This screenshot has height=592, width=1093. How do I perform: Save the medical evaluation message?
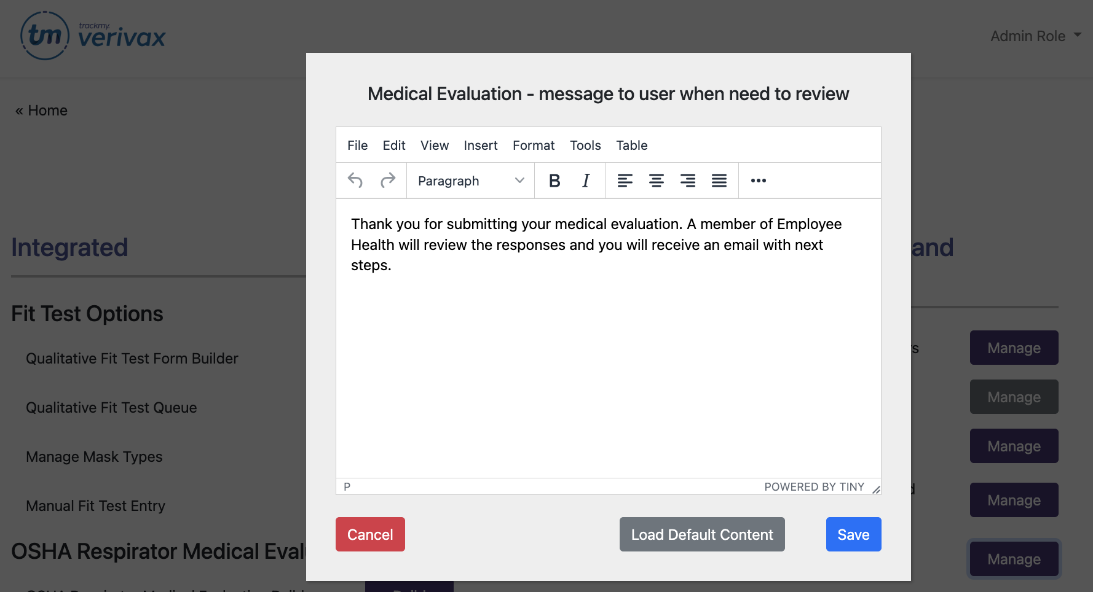pyautogui.click(x=853, y=534)
